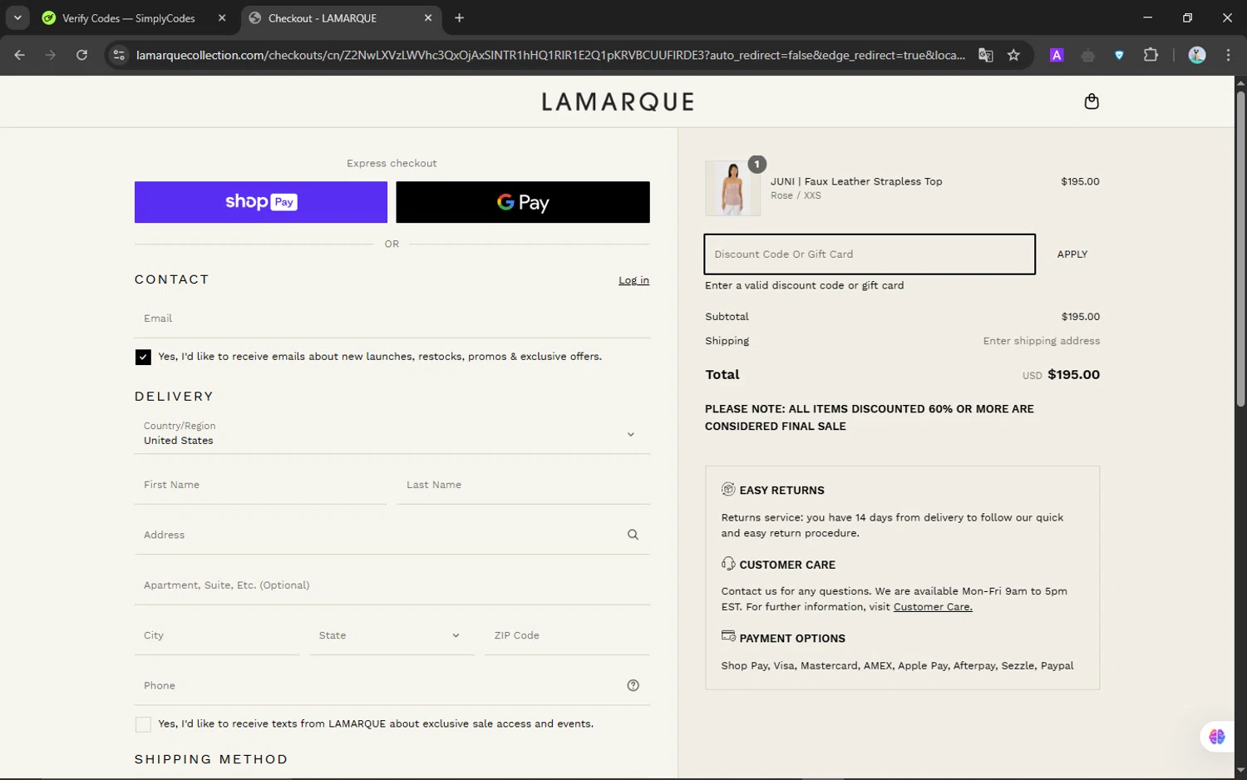The image size is (1247, 780).
Task: Click the Discount Code or Gift Card field
Action: click(x=870, y=254)
